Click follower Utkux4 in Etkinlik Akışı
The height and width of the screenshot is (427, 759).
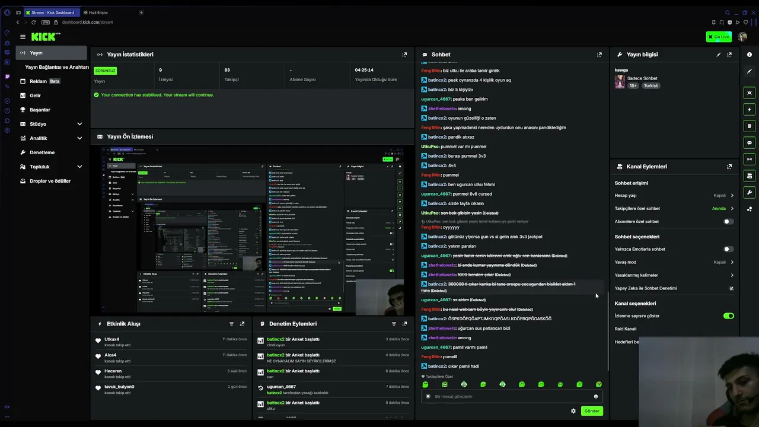[111, 339]
